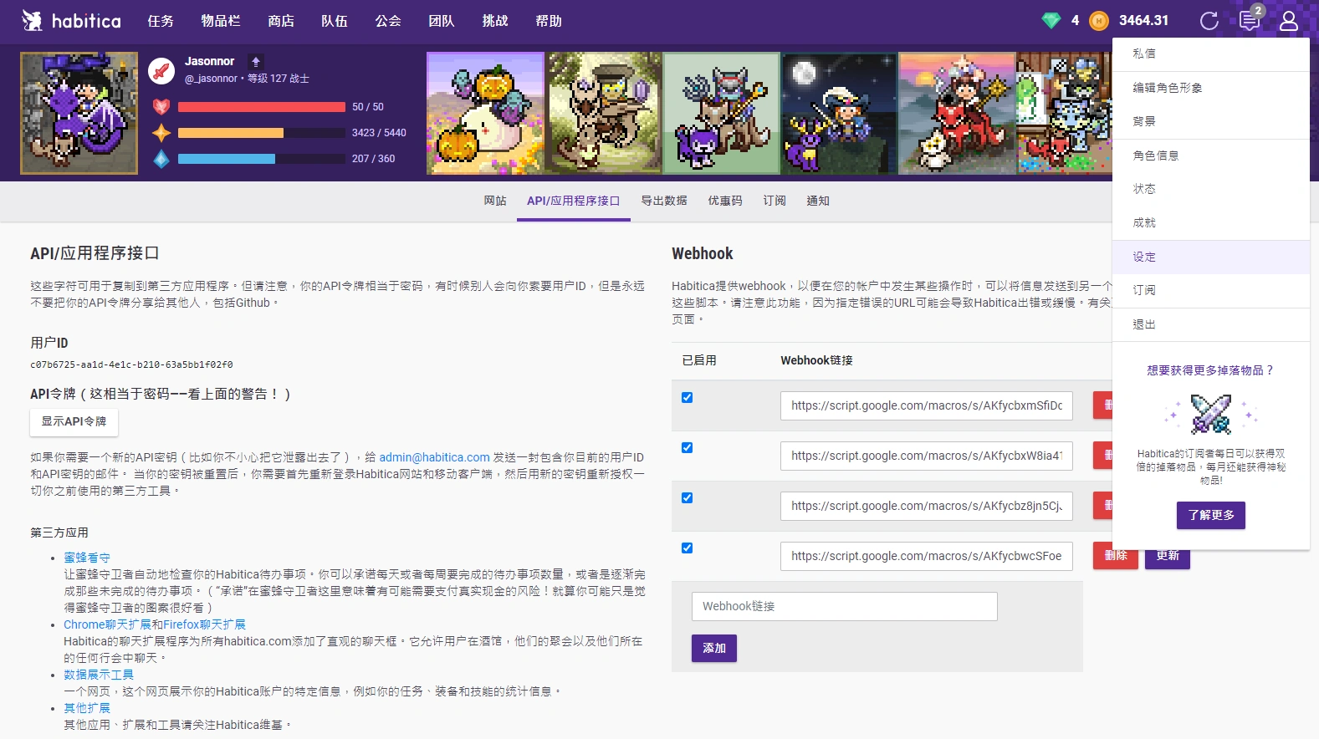Image resolution: width=1319 pixels, height=739 pixels.
Task: Choose 状态 from the user menu
Action: pyautogui.click(x=1211, y=189)
